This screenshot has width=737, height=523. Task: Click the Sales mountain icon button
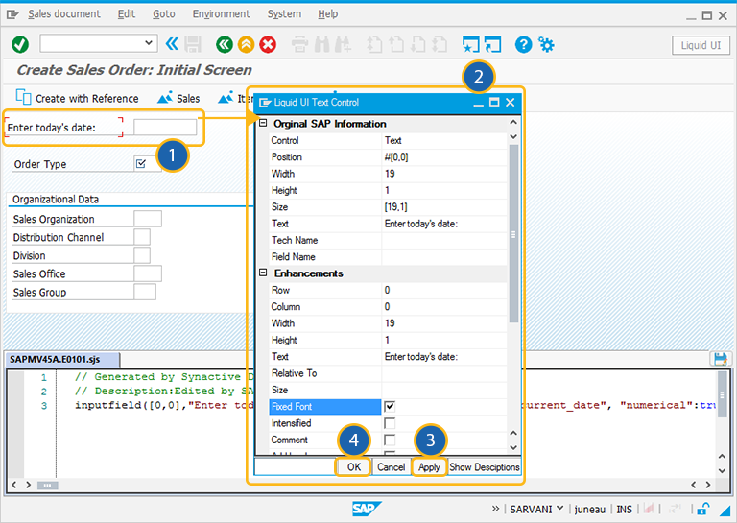click(x=165, y=97)
